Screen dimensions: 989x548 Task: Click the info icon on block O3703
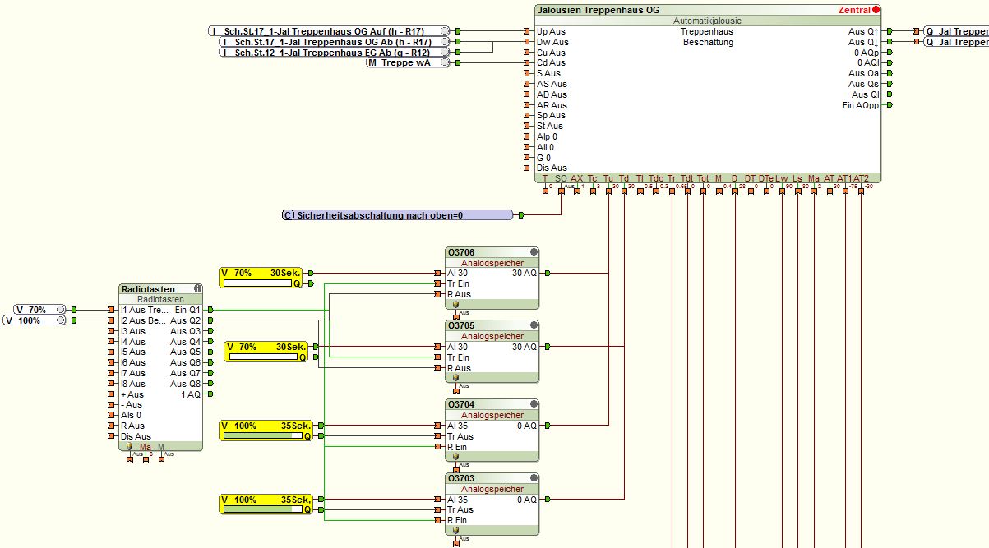pyautogui.click(x=534, y=478)
